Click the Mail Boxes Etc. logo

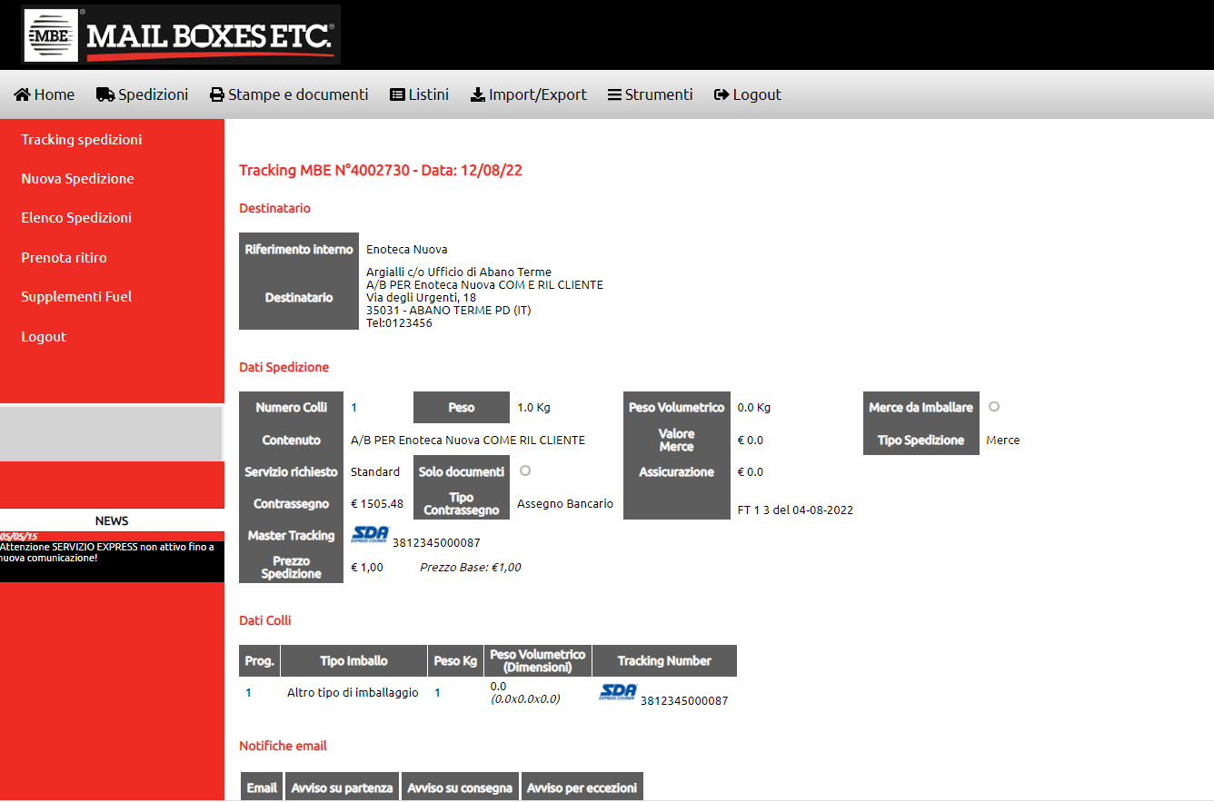pyautogui.click(x=181, y=35)
